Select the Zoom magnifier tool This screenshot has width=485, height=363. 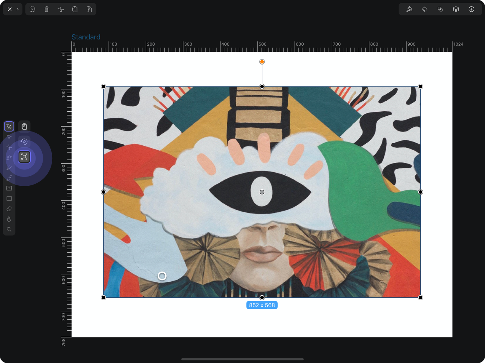point(9,229)
